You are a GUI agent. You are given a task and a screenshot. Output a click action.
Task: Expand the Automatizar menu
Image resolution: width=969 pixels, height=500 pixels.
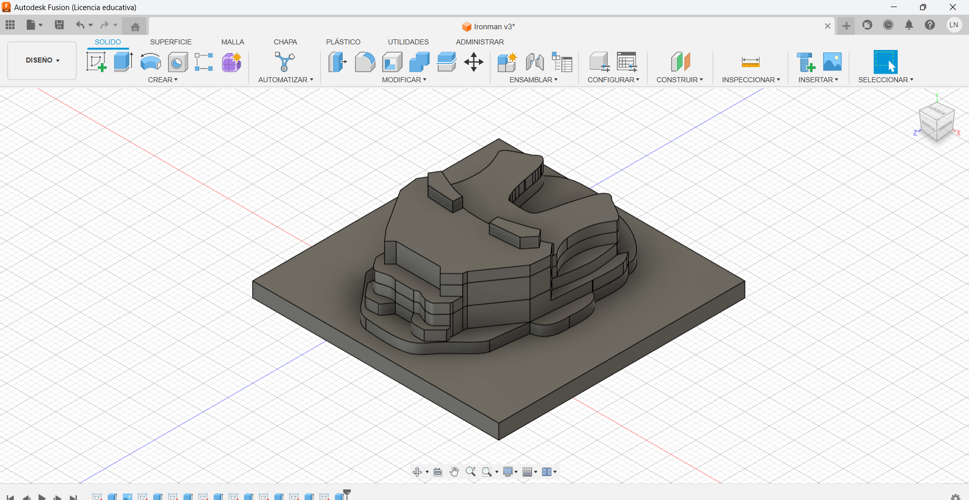coord(286,80)
